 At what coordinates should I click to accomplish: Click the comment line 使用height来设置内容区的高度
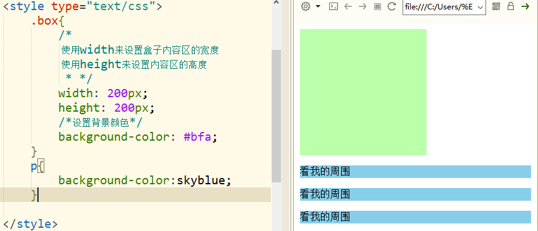(x=134, y=64)
